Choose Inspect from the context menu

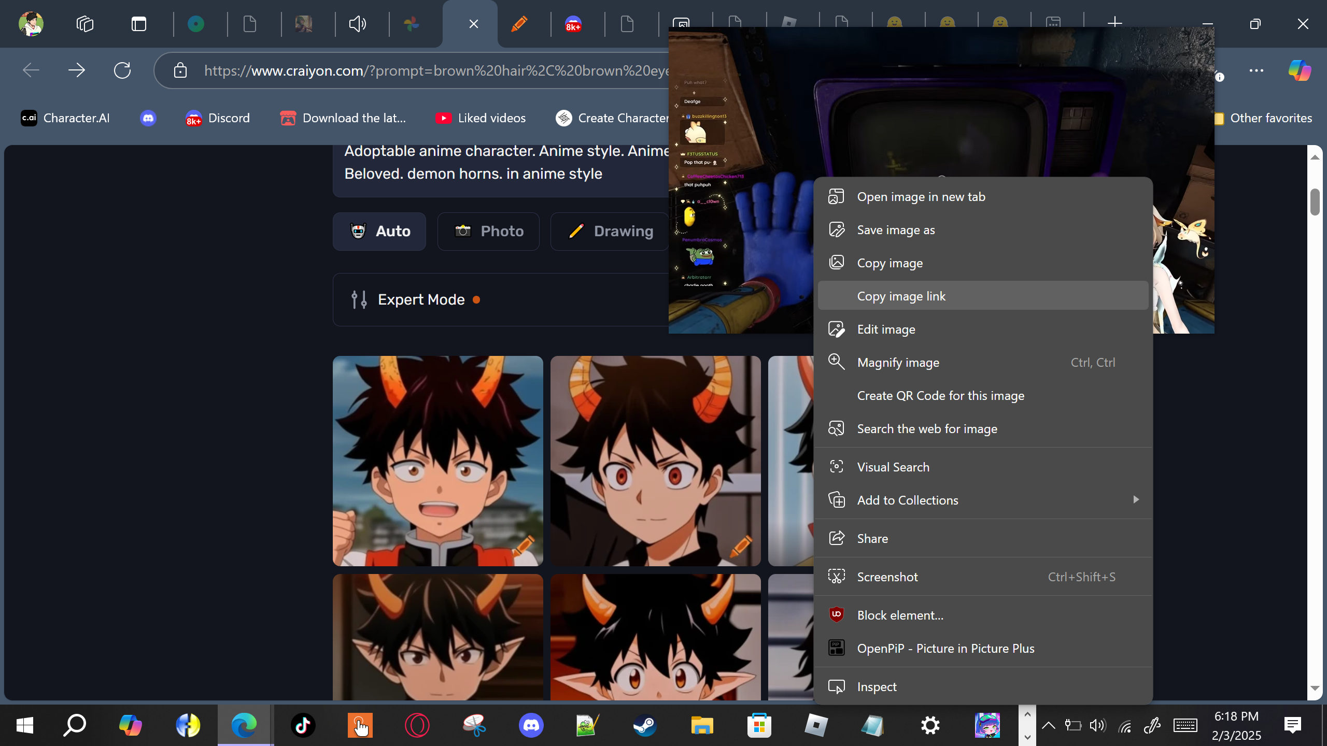click(x=983, y=687)
